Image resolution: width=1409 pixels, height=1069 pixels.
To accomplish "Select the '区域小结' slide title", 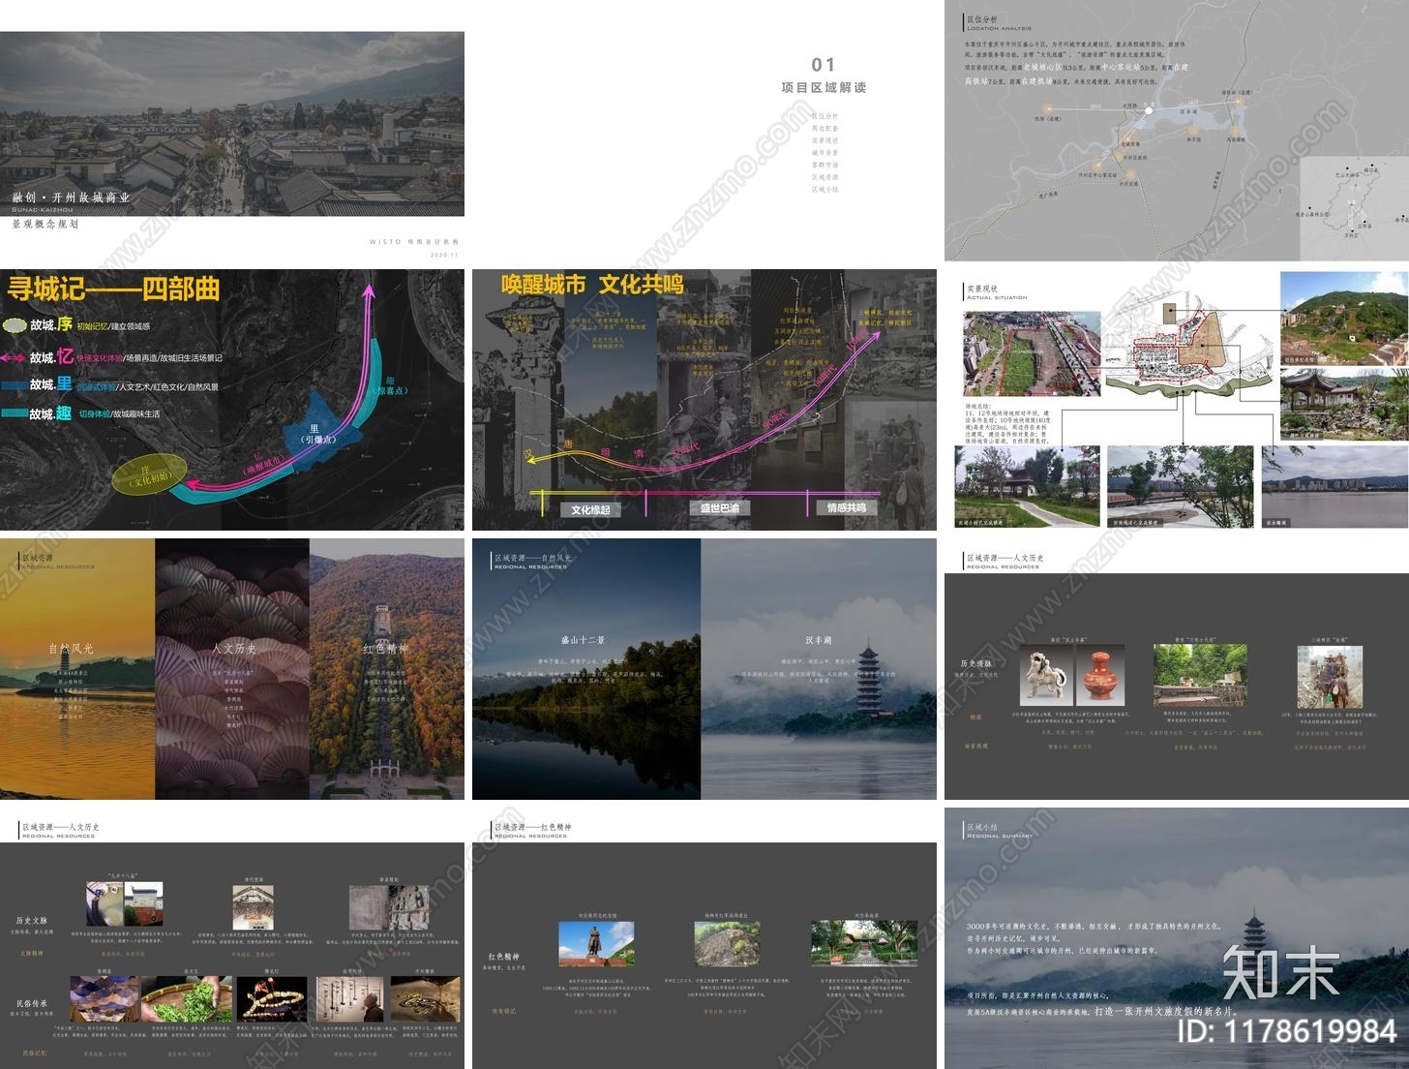I will (982, 828).
